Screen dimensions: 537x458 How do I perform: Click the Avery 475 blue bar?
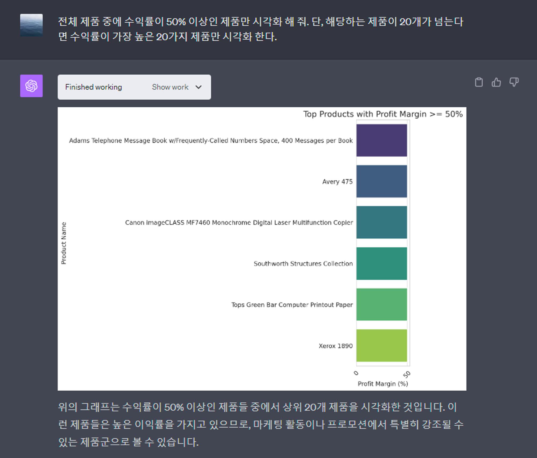(x=382, y=181)
